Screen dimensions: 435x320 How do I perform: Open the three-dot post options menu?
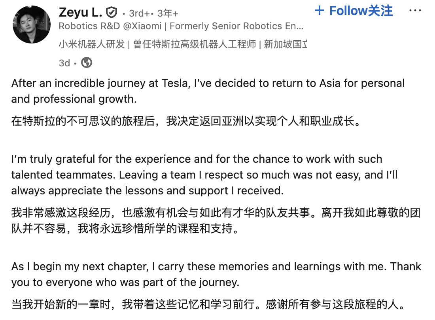point(415,11)
